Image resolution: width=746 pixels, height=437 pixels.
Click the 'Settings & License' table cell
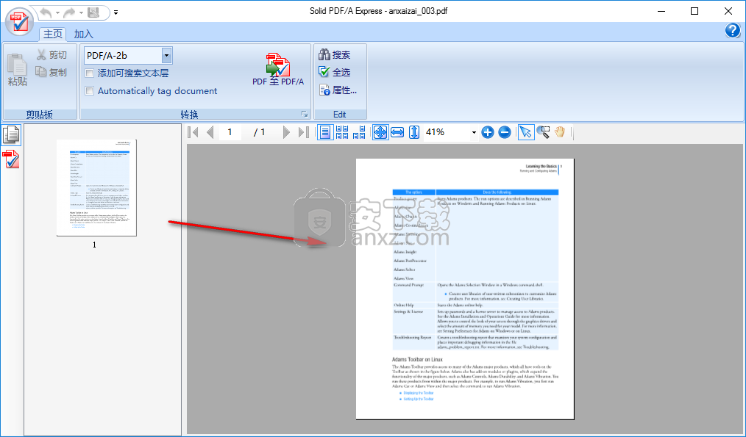pyautogui.click(x=408, y=311)
